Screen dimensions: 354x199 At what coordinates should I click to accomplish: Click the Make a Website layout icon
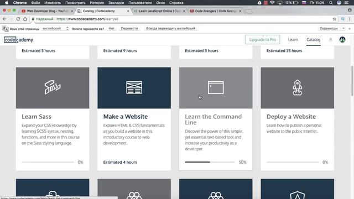point(134,87)
